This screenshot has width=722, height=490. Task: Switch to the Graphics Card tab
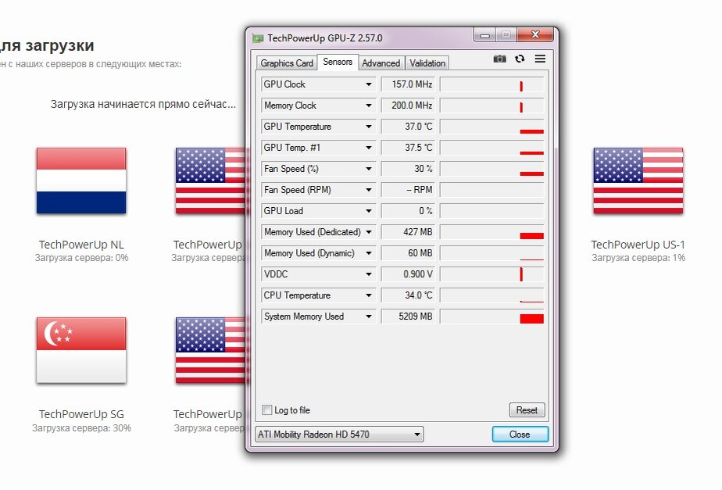click(287, 63)
